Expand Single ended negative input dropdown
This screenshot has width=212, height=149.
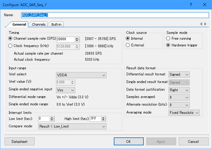[x=65, y=90]
